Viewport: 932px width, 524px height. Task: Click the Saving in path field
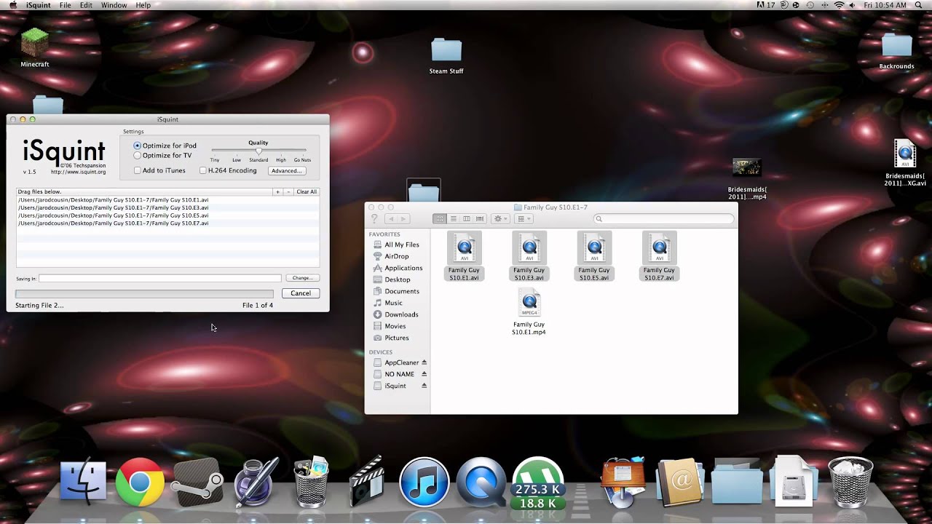point(159,278)
